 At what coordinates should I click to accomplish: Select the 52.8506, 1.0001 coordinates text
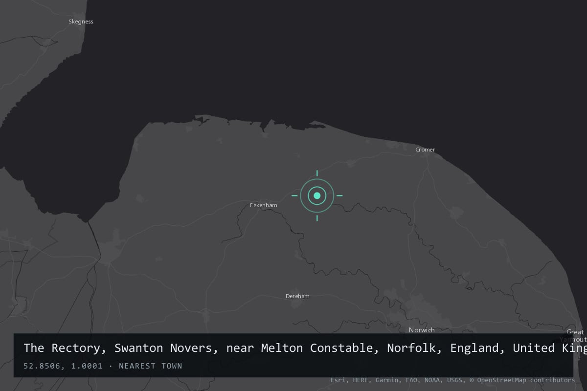(x=63, y=366)
